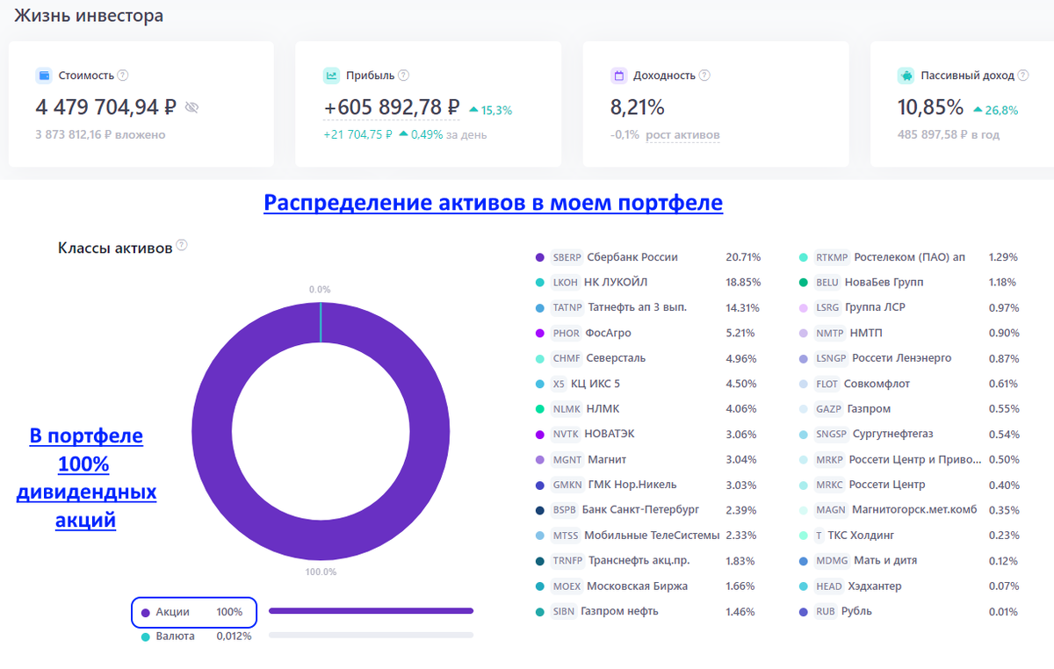Click the Акции legend color dot
The width and height of the screenshot is (1054, 669).
[146, 611]
